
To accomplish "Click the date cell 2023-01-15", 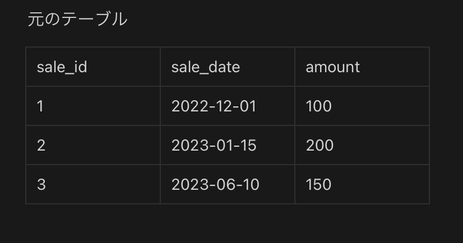I will pyautogui.click(x=228, y=145).
